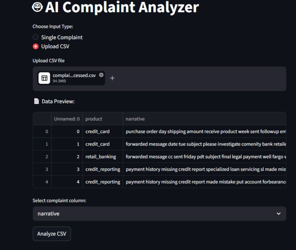Click the 94.9MB file size label

click(x=59, y=81)
